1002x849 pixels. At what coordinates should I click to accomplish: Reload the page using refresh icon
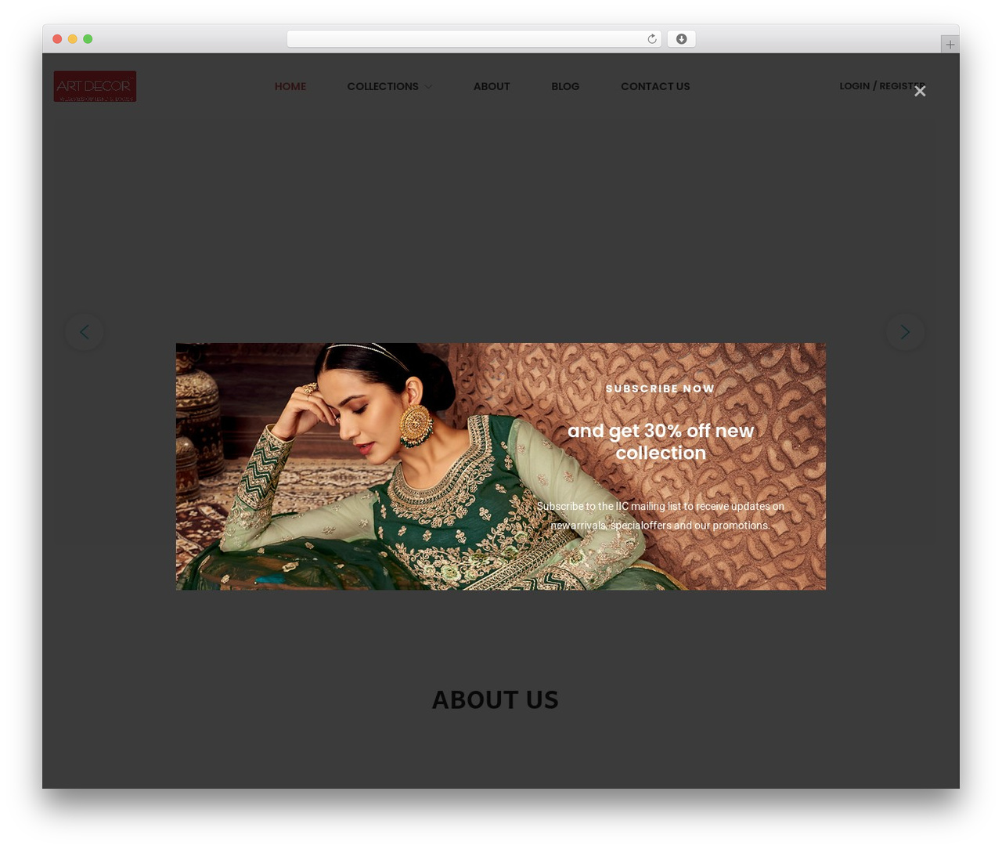pos(652,39)
